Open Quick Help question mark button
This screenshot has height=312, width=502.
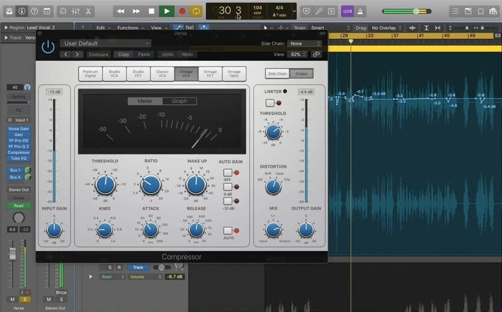(x=34, y=11)
